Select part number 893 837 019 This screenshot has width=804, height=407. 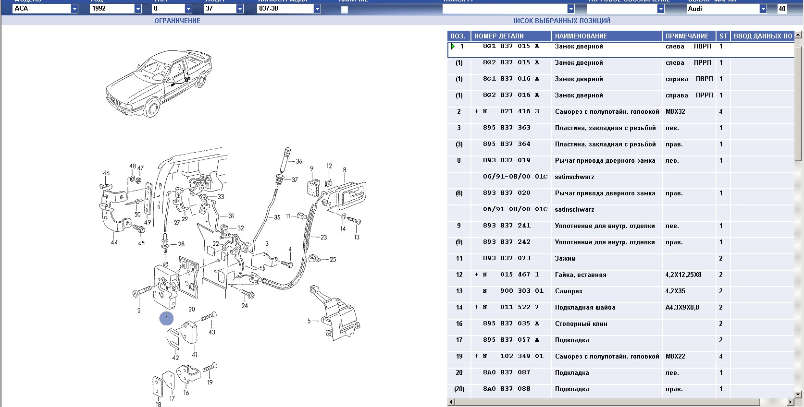click(x=507, y=161)
